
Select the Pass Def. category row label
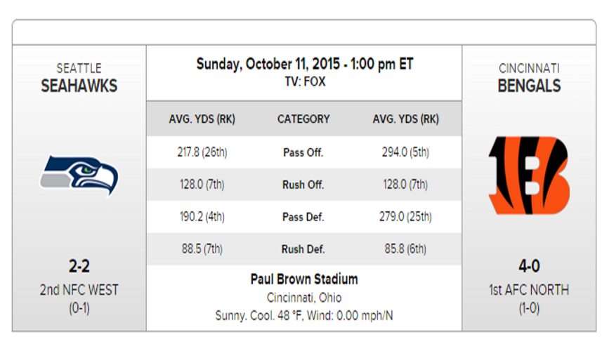pos(303,217)
